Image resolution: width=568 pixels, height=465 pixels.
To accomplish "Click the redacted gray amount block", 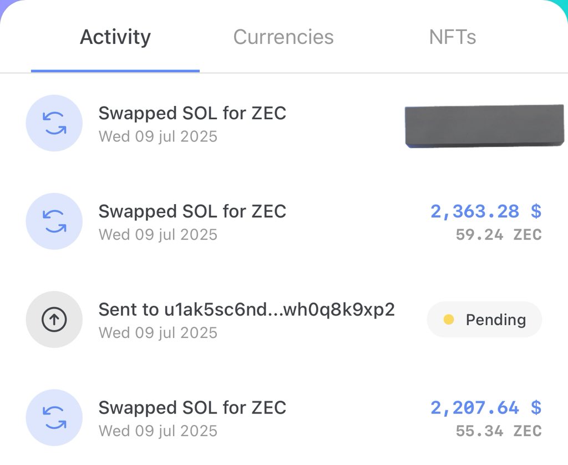I will pyautogui.click(x=484, y=126).
